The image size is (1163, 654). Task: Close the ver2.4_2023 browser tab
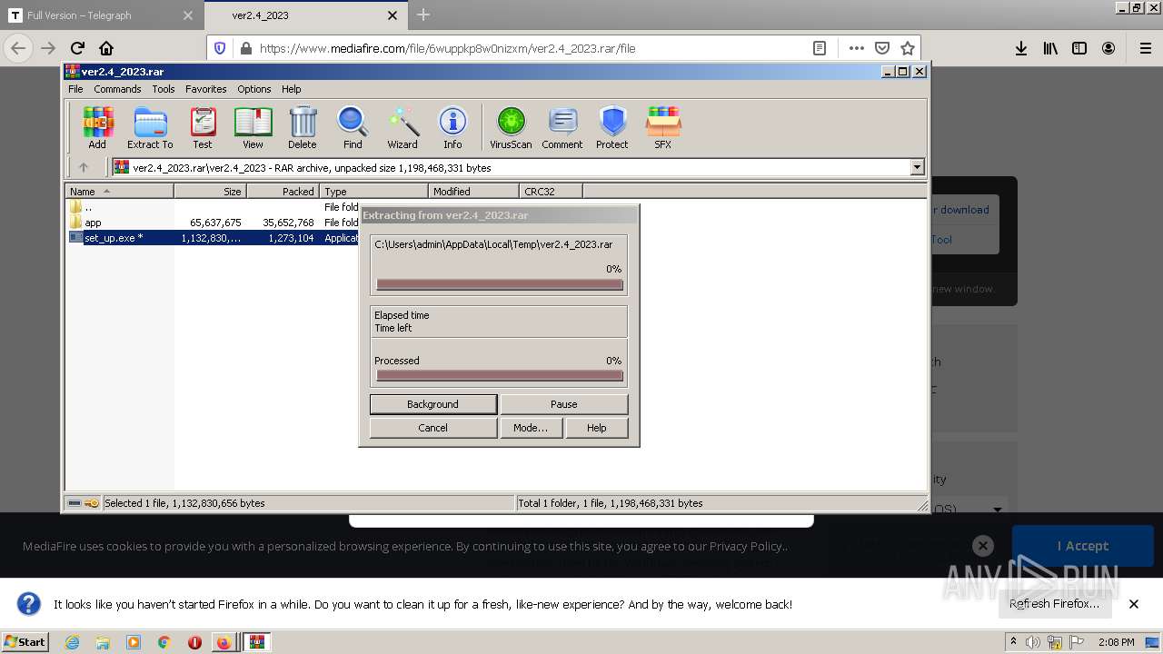point(393,15)
